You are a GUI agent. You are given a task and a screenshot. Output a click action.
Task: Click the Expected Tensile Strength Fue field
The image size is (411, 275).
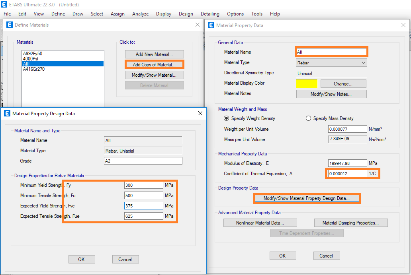[x=144, y=216]
